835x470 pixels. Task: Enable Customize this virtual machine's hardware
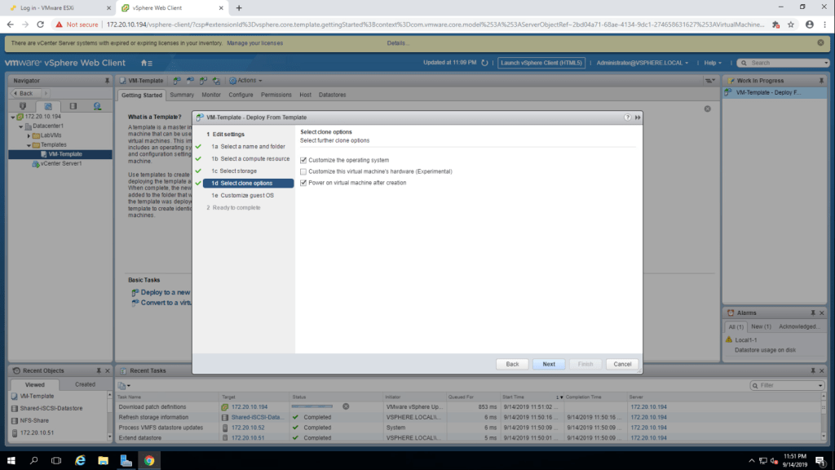(303, 171)
